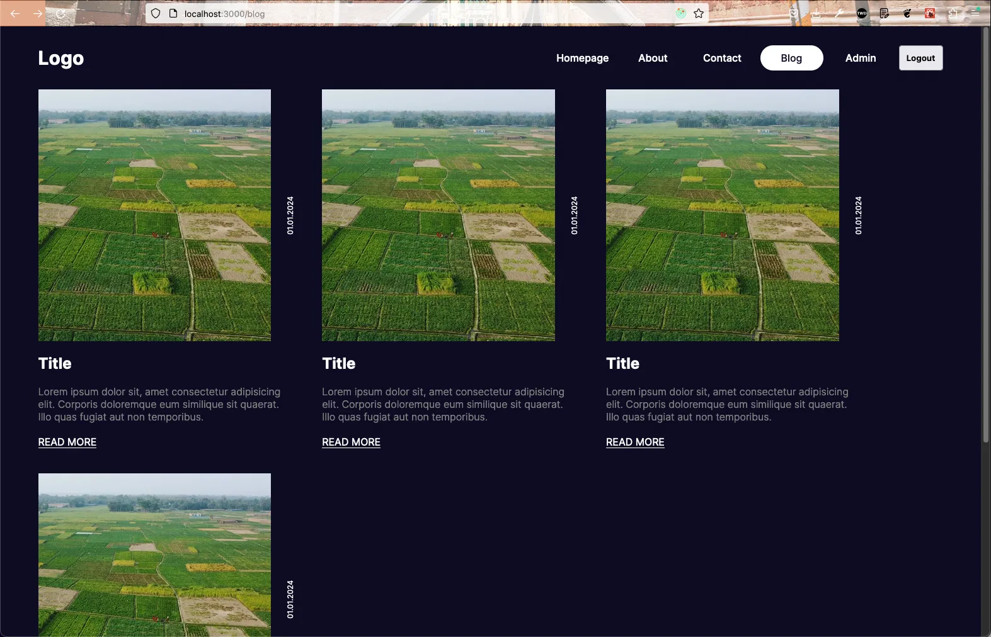This screenshot has width=991, height=637.
Task: Click the browser forward arrow
Action: [x=38, y=13]
